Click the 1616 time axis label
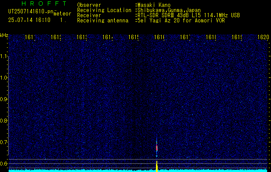Screen dimensions: 271x172 pyautogui.click(x=159, y=37)
